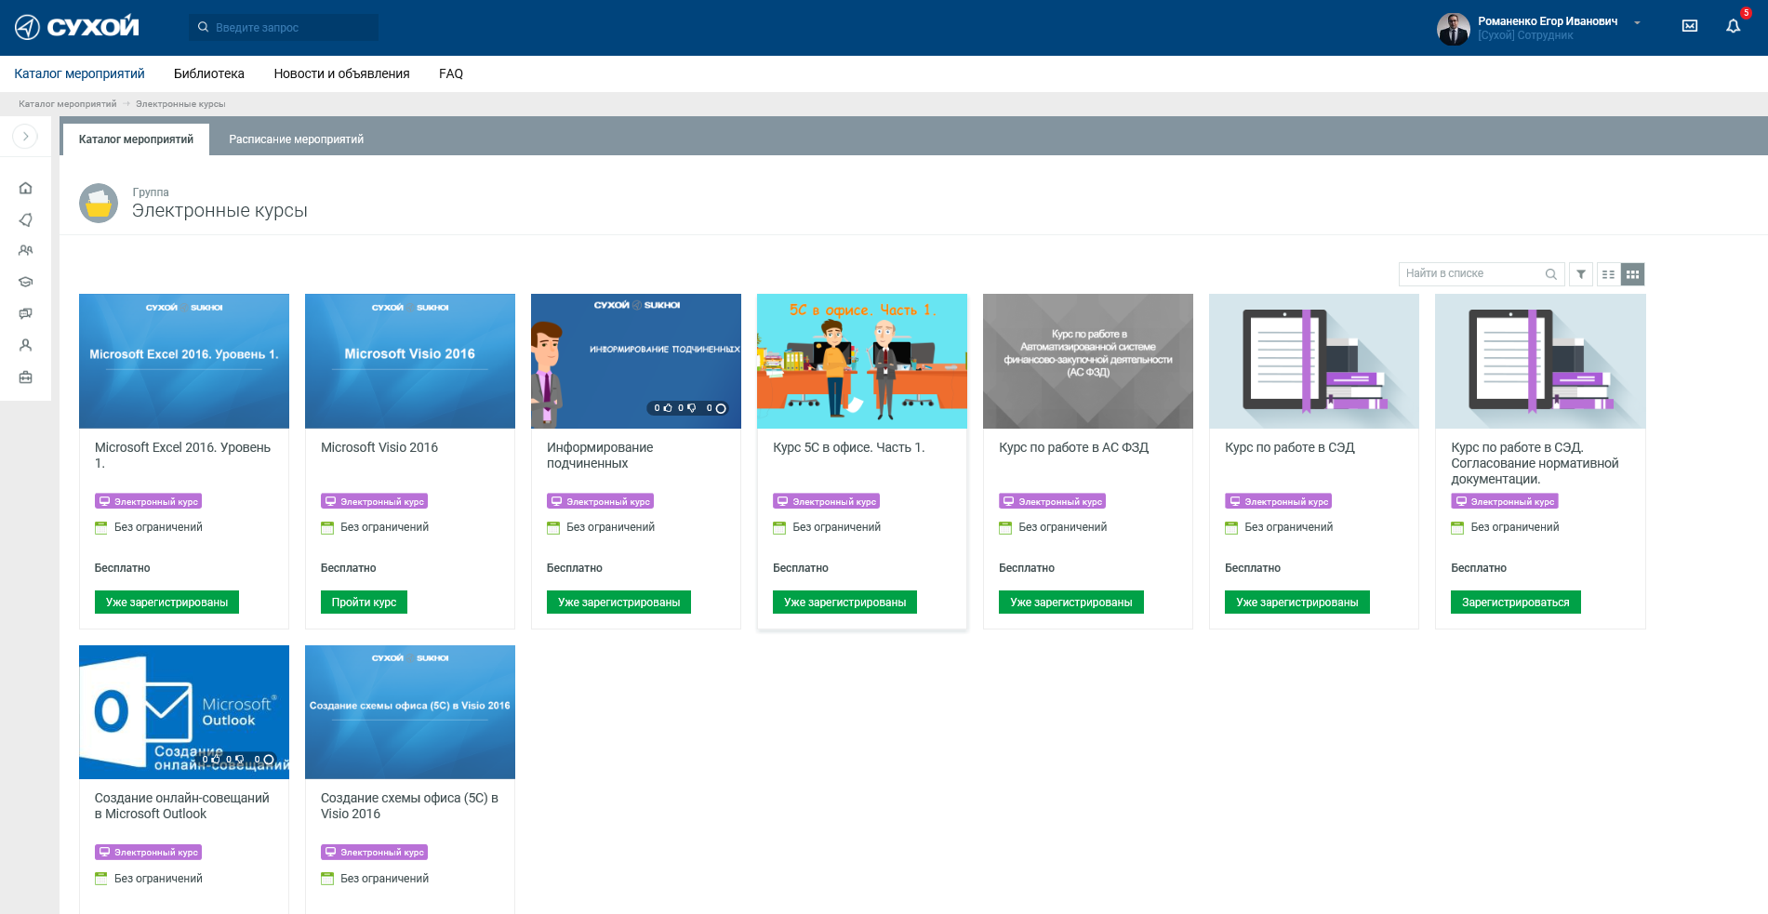Click Электронный курс tag on Outlook course card
1768x914 pixels.
tap(148, 853)
